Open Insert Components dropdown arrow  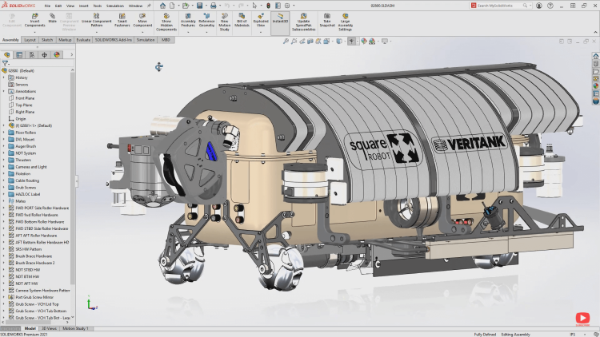coord(35,32)
